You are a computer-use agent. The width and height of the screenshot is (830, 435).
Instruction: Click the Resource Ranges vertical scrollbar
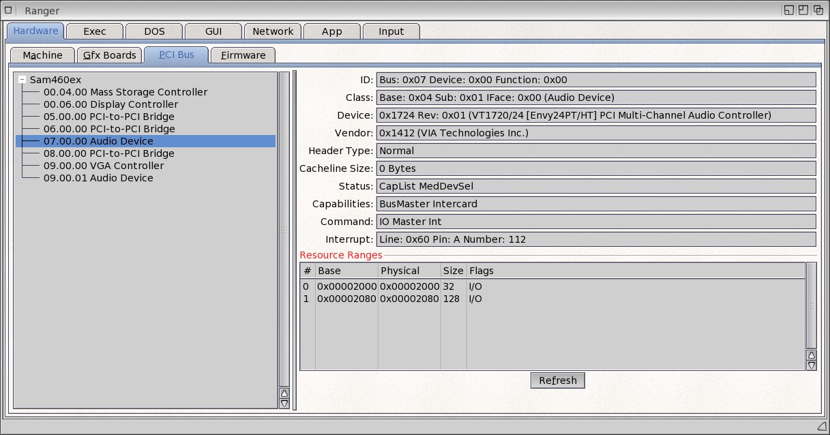(811, 305)
